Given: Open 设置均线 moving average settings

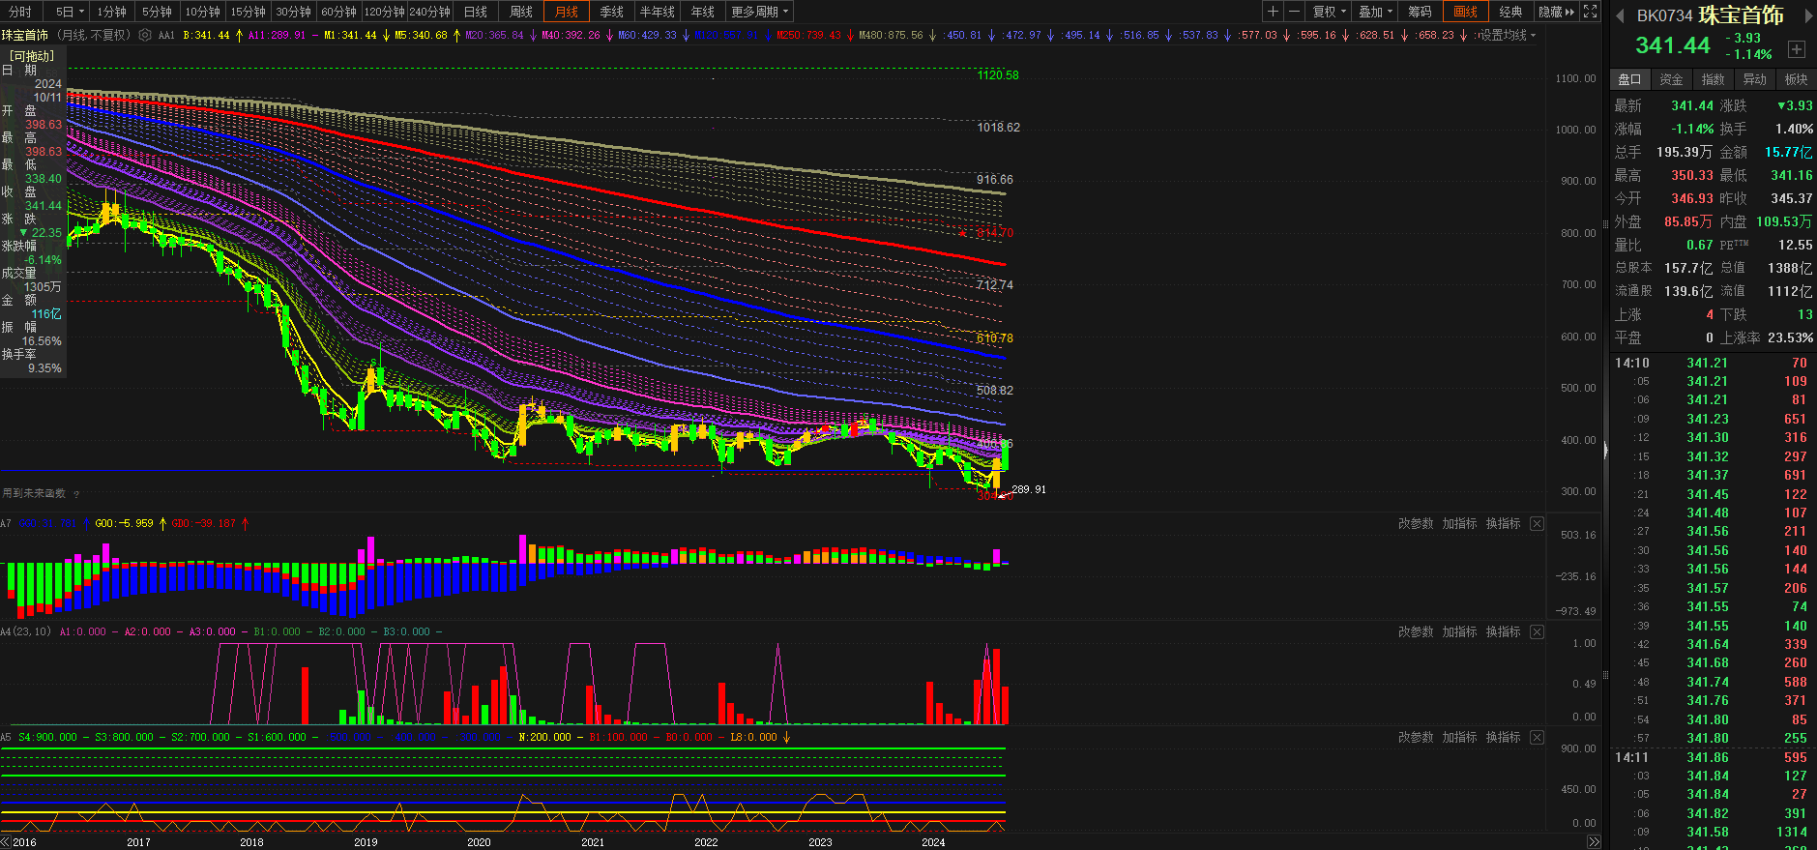Looking at the screenshot, I should point(1507,35).
